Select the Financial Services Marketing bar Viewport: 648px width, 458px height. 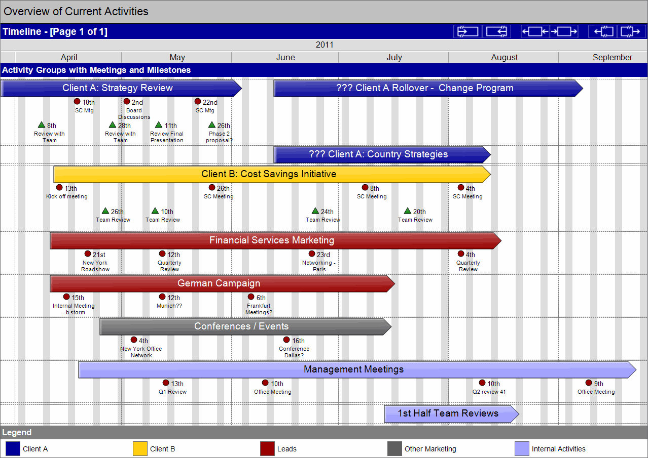tap(275, 240)
